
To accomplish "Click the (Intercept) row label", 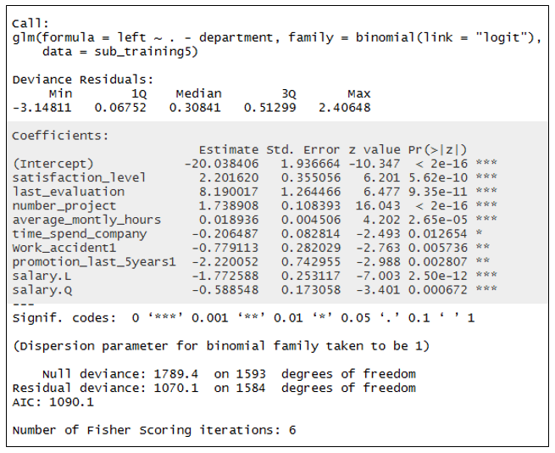I will tap(54, 163).
